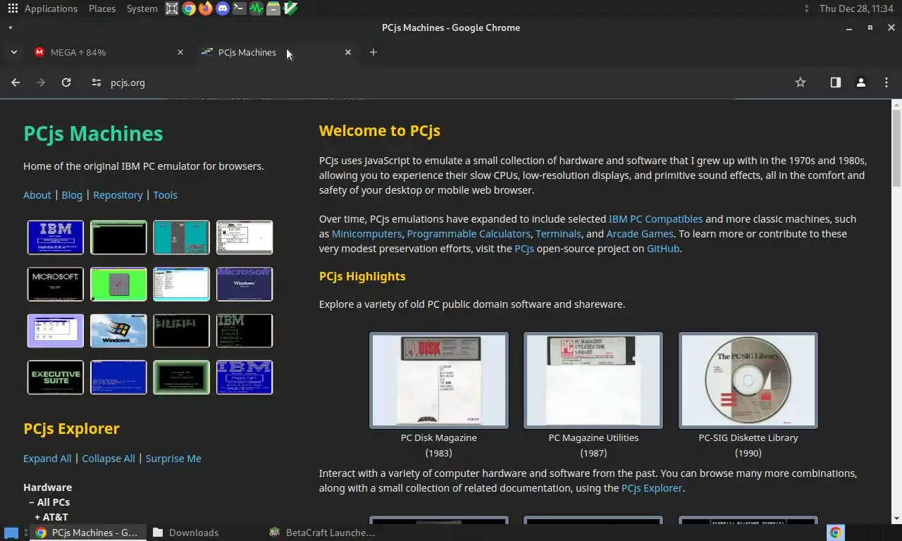Close the MEGA tab
Image resolution: width=902 pixels, height=541 pixels.
pos(180,52)
